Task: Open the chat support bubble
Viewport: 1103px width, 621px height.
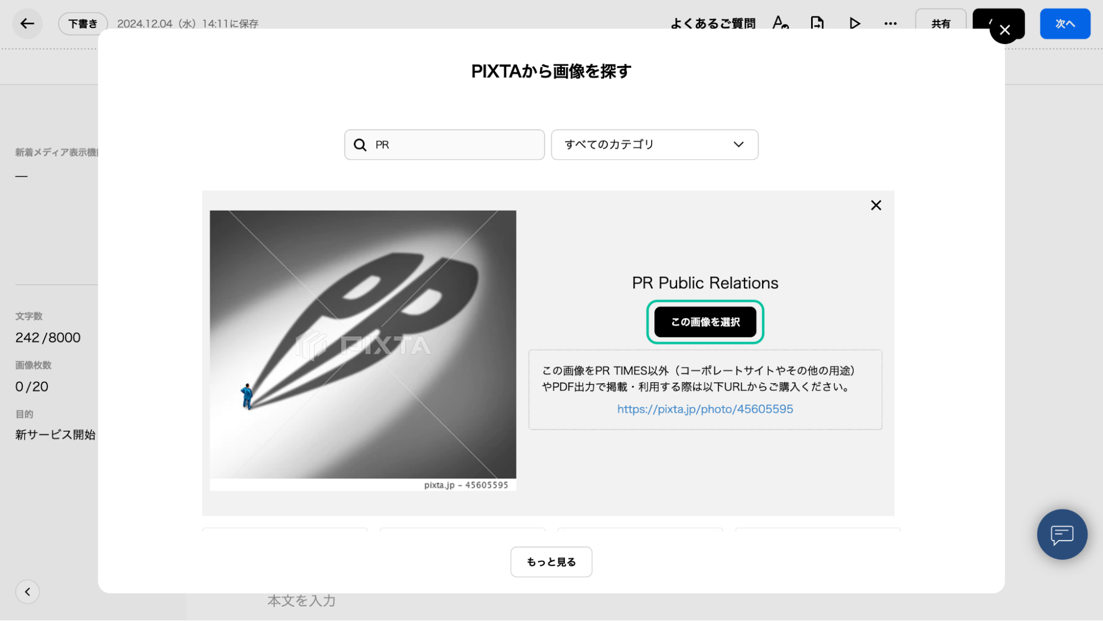Action: click(x=1062, y=534)
